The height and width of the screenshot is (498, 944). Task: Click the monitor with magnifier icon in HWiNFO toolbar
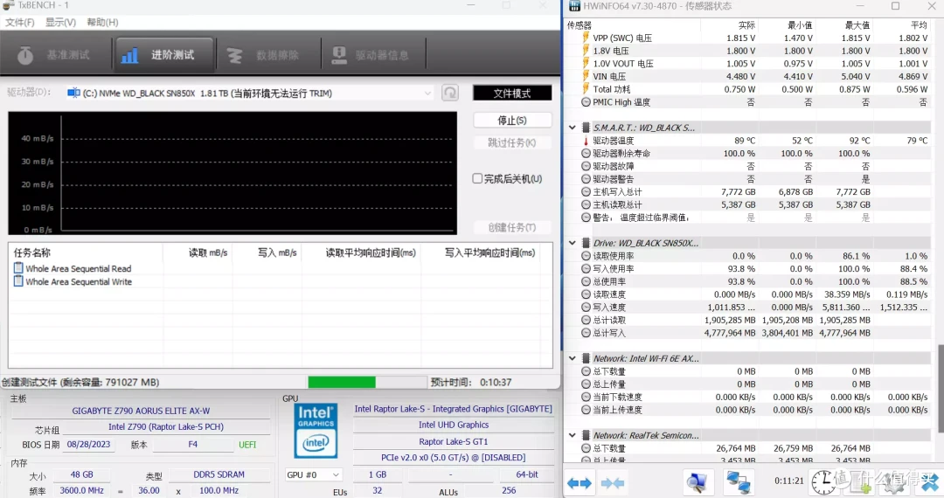[x=698, y=482]
